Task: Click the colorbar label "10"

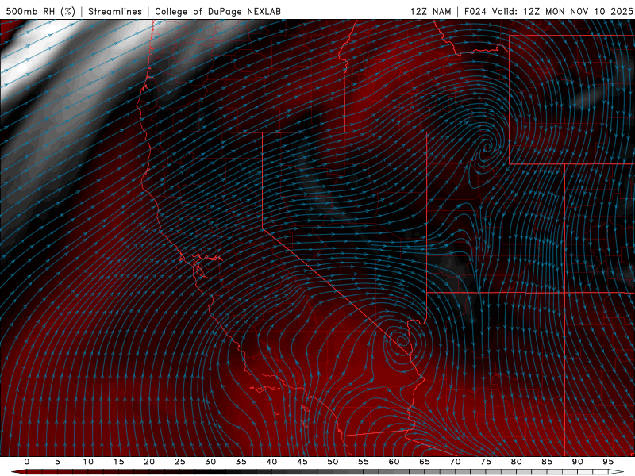Action: pyautogui.click(x=88, y=462)
